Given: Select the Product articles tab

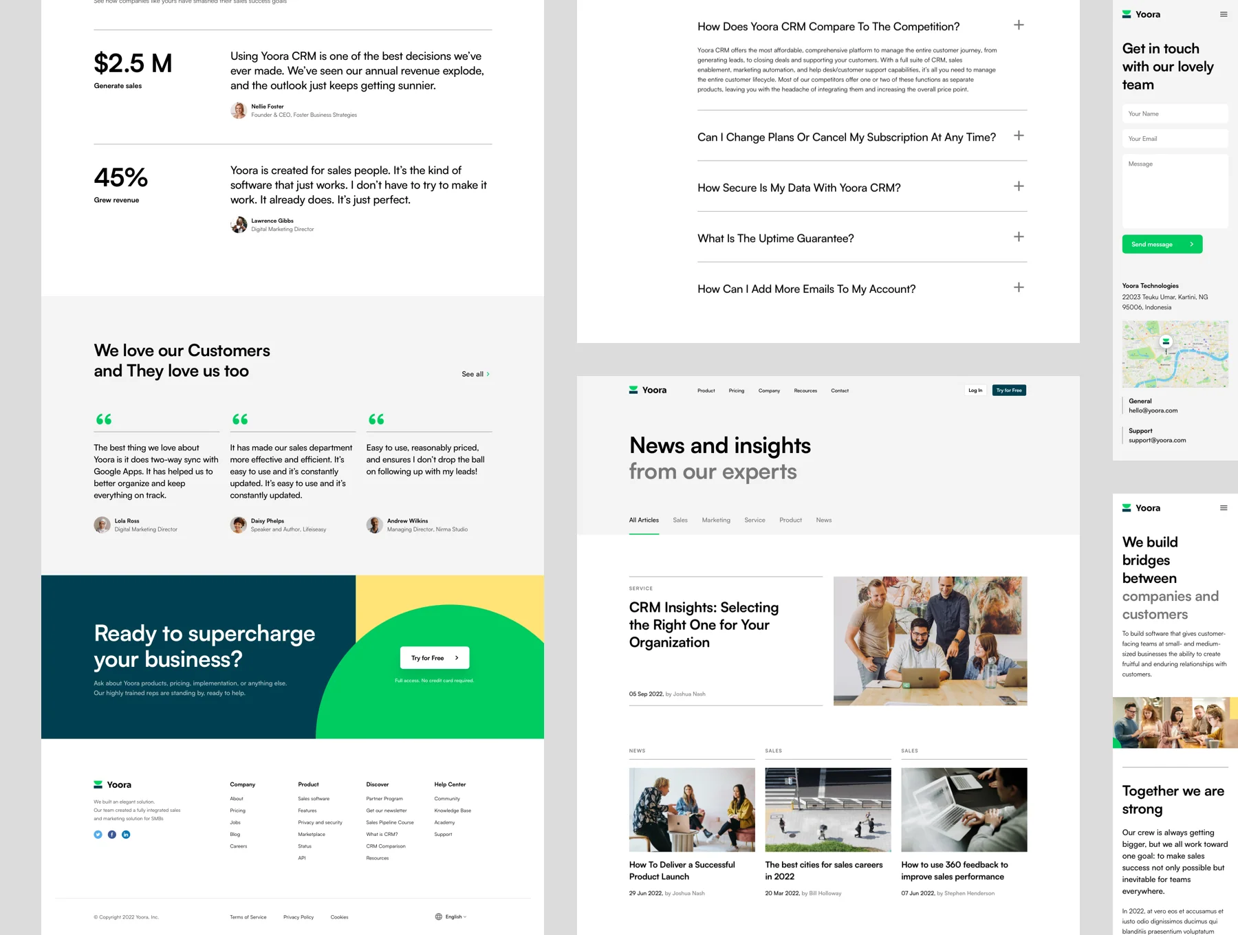Looking at the screenshot, I should tap(790, 520).
